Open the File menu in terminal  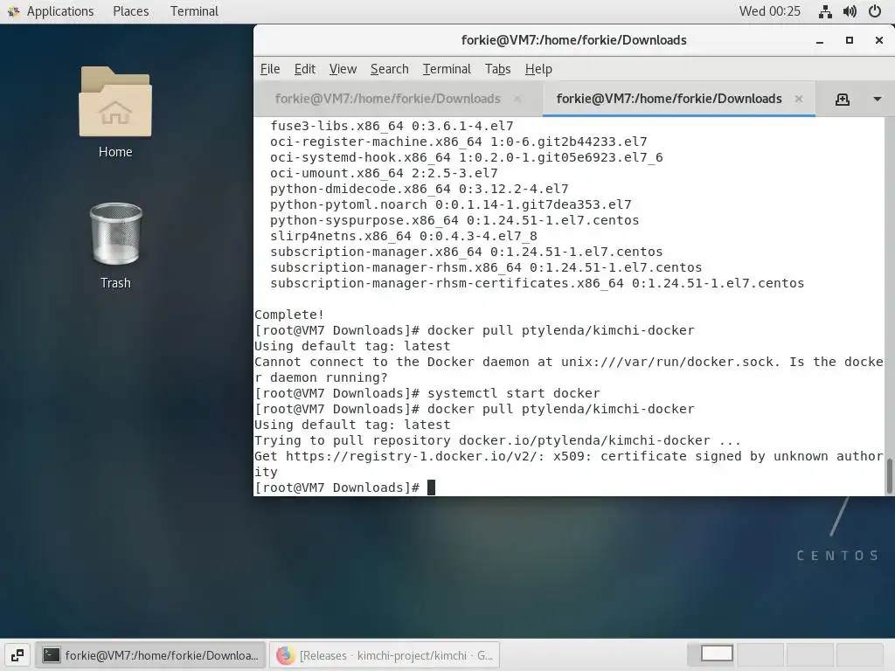[270, 69]
